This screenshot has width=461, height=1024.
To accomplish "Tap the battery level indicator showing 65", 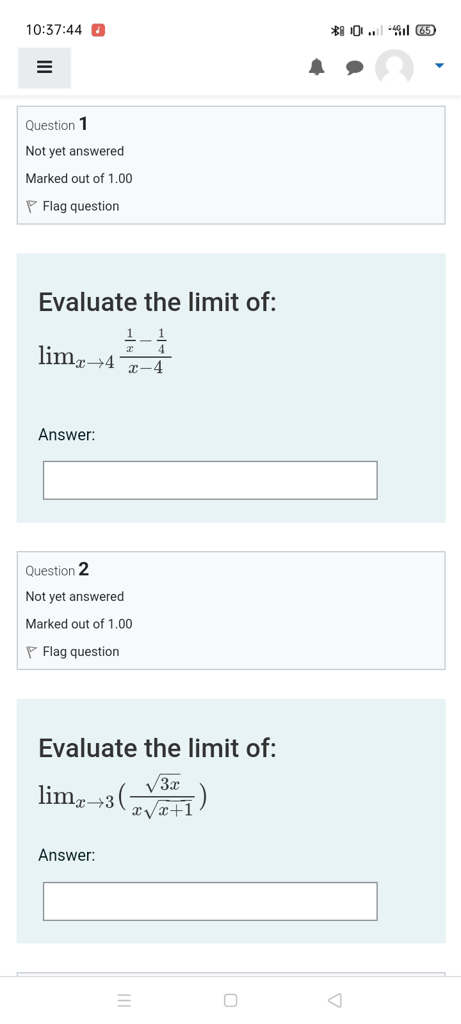I will click(x=425, y=30).
